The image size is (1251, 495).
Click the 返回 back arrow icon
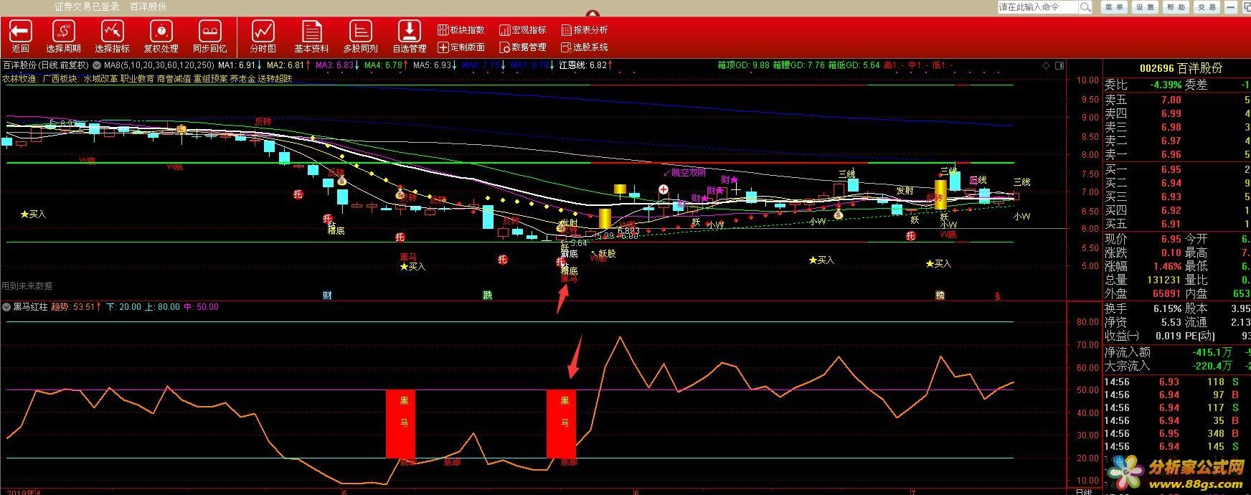pos(20,31)
